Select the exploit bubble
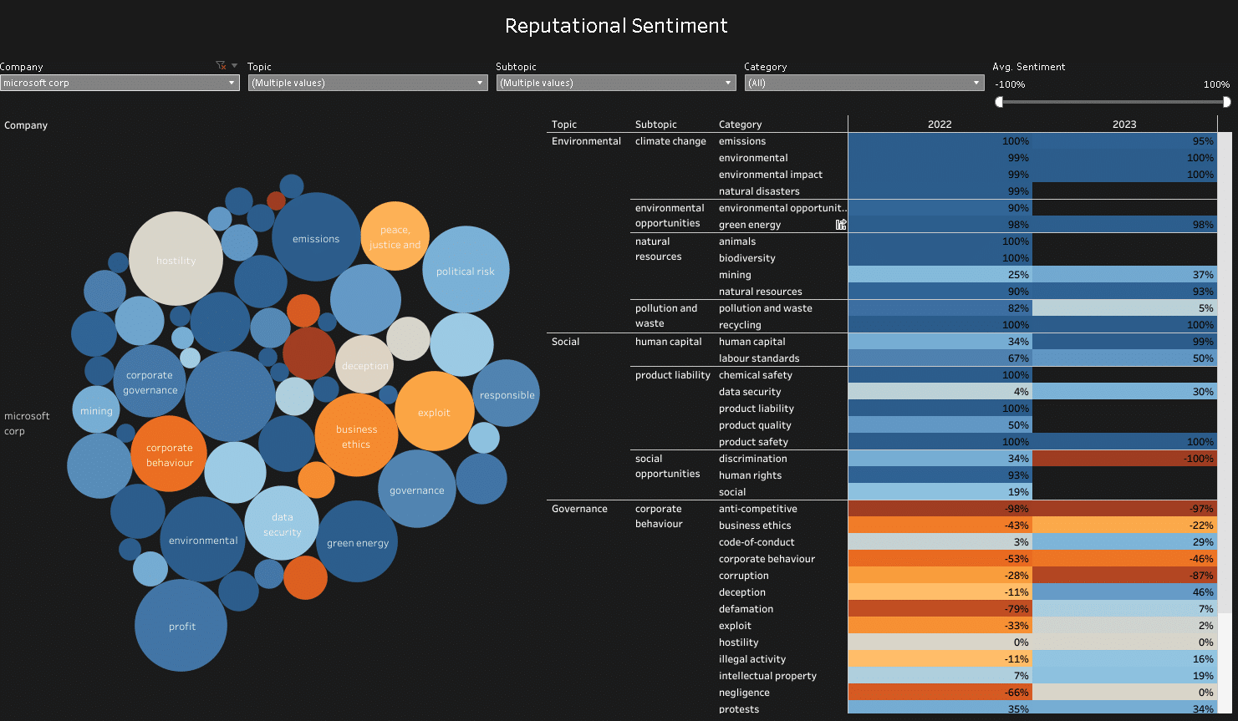Viewport: 1238px width, 721px height. (434, 411)
